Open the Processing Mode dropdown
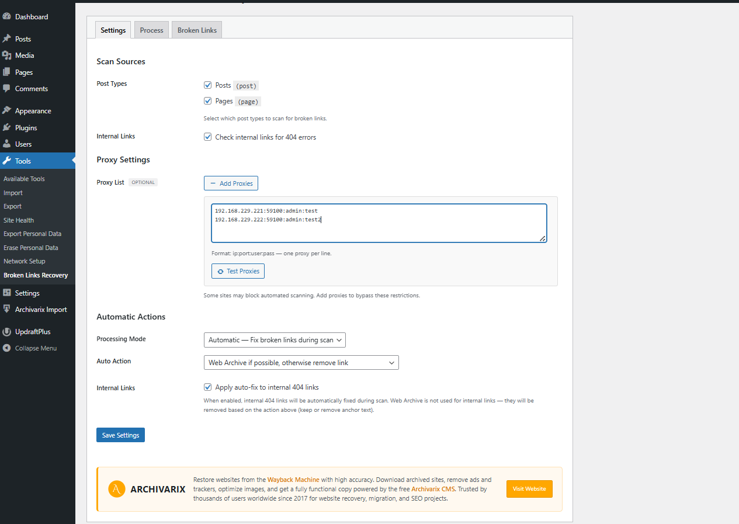This screenshot has width=739, height=524. tap(275, 339)
